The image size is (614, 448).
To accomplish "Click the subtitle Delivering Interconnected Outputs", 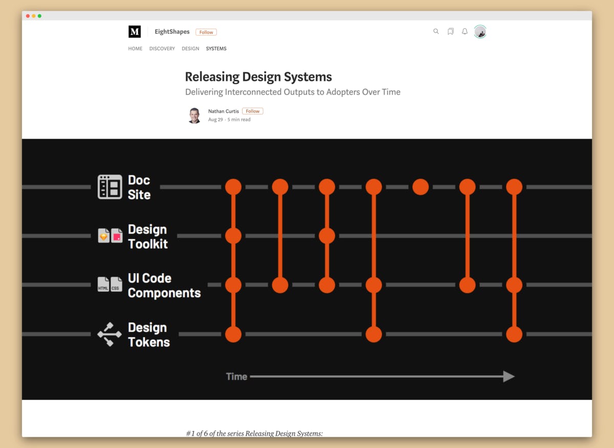I will [x=293, y=92].
